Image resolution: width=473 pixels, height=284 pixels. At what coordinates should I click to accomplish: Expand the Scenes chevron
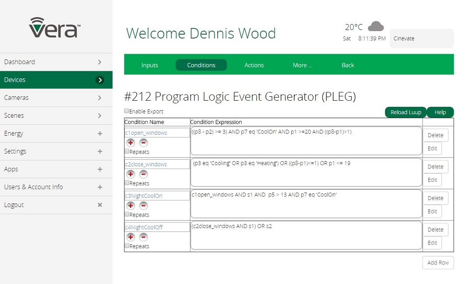tap(99, 116)
